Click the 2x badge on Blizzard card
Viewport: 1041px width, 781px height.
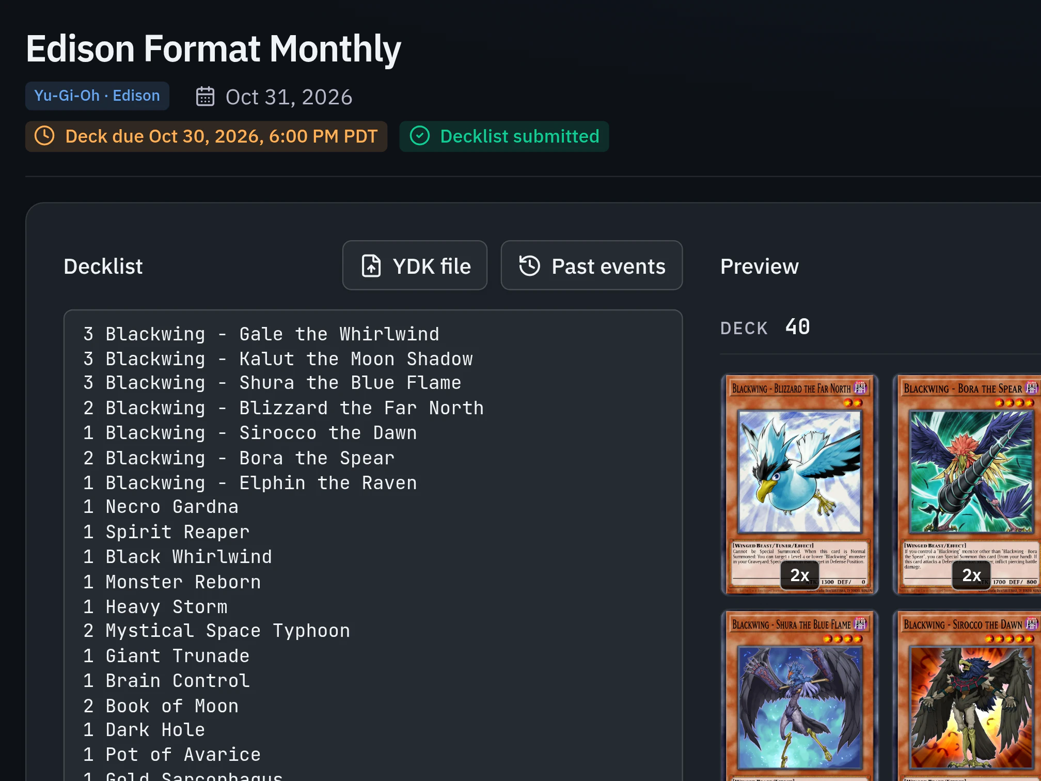[x=799, y=575]
